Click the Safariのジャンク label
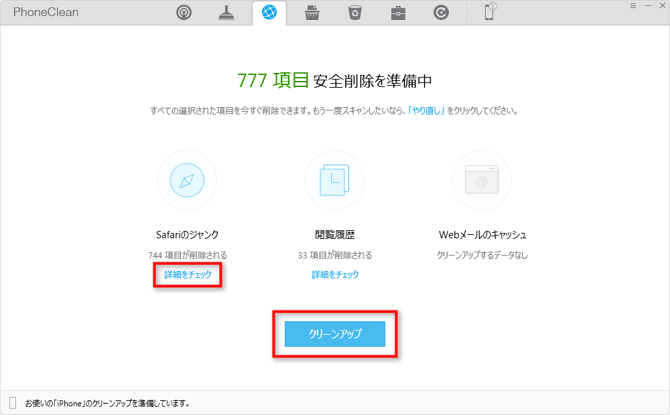The height and width of the screenshot is (415, 670). coord(187,234)
